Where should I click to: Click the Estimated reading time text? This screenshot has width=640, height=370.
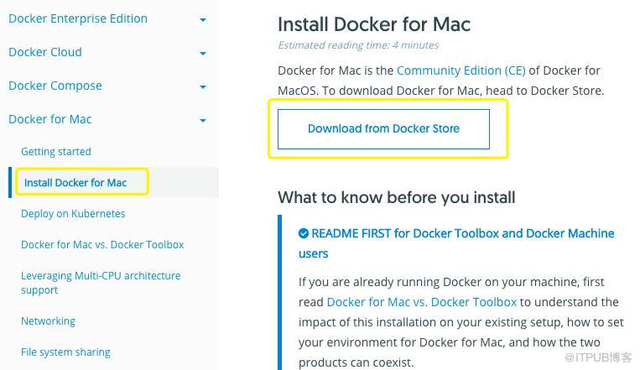click(358, 45)
